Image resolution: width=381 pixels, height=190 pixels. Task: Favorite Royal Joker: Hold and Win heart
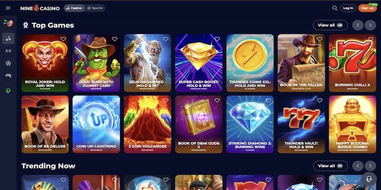[63, 39]
